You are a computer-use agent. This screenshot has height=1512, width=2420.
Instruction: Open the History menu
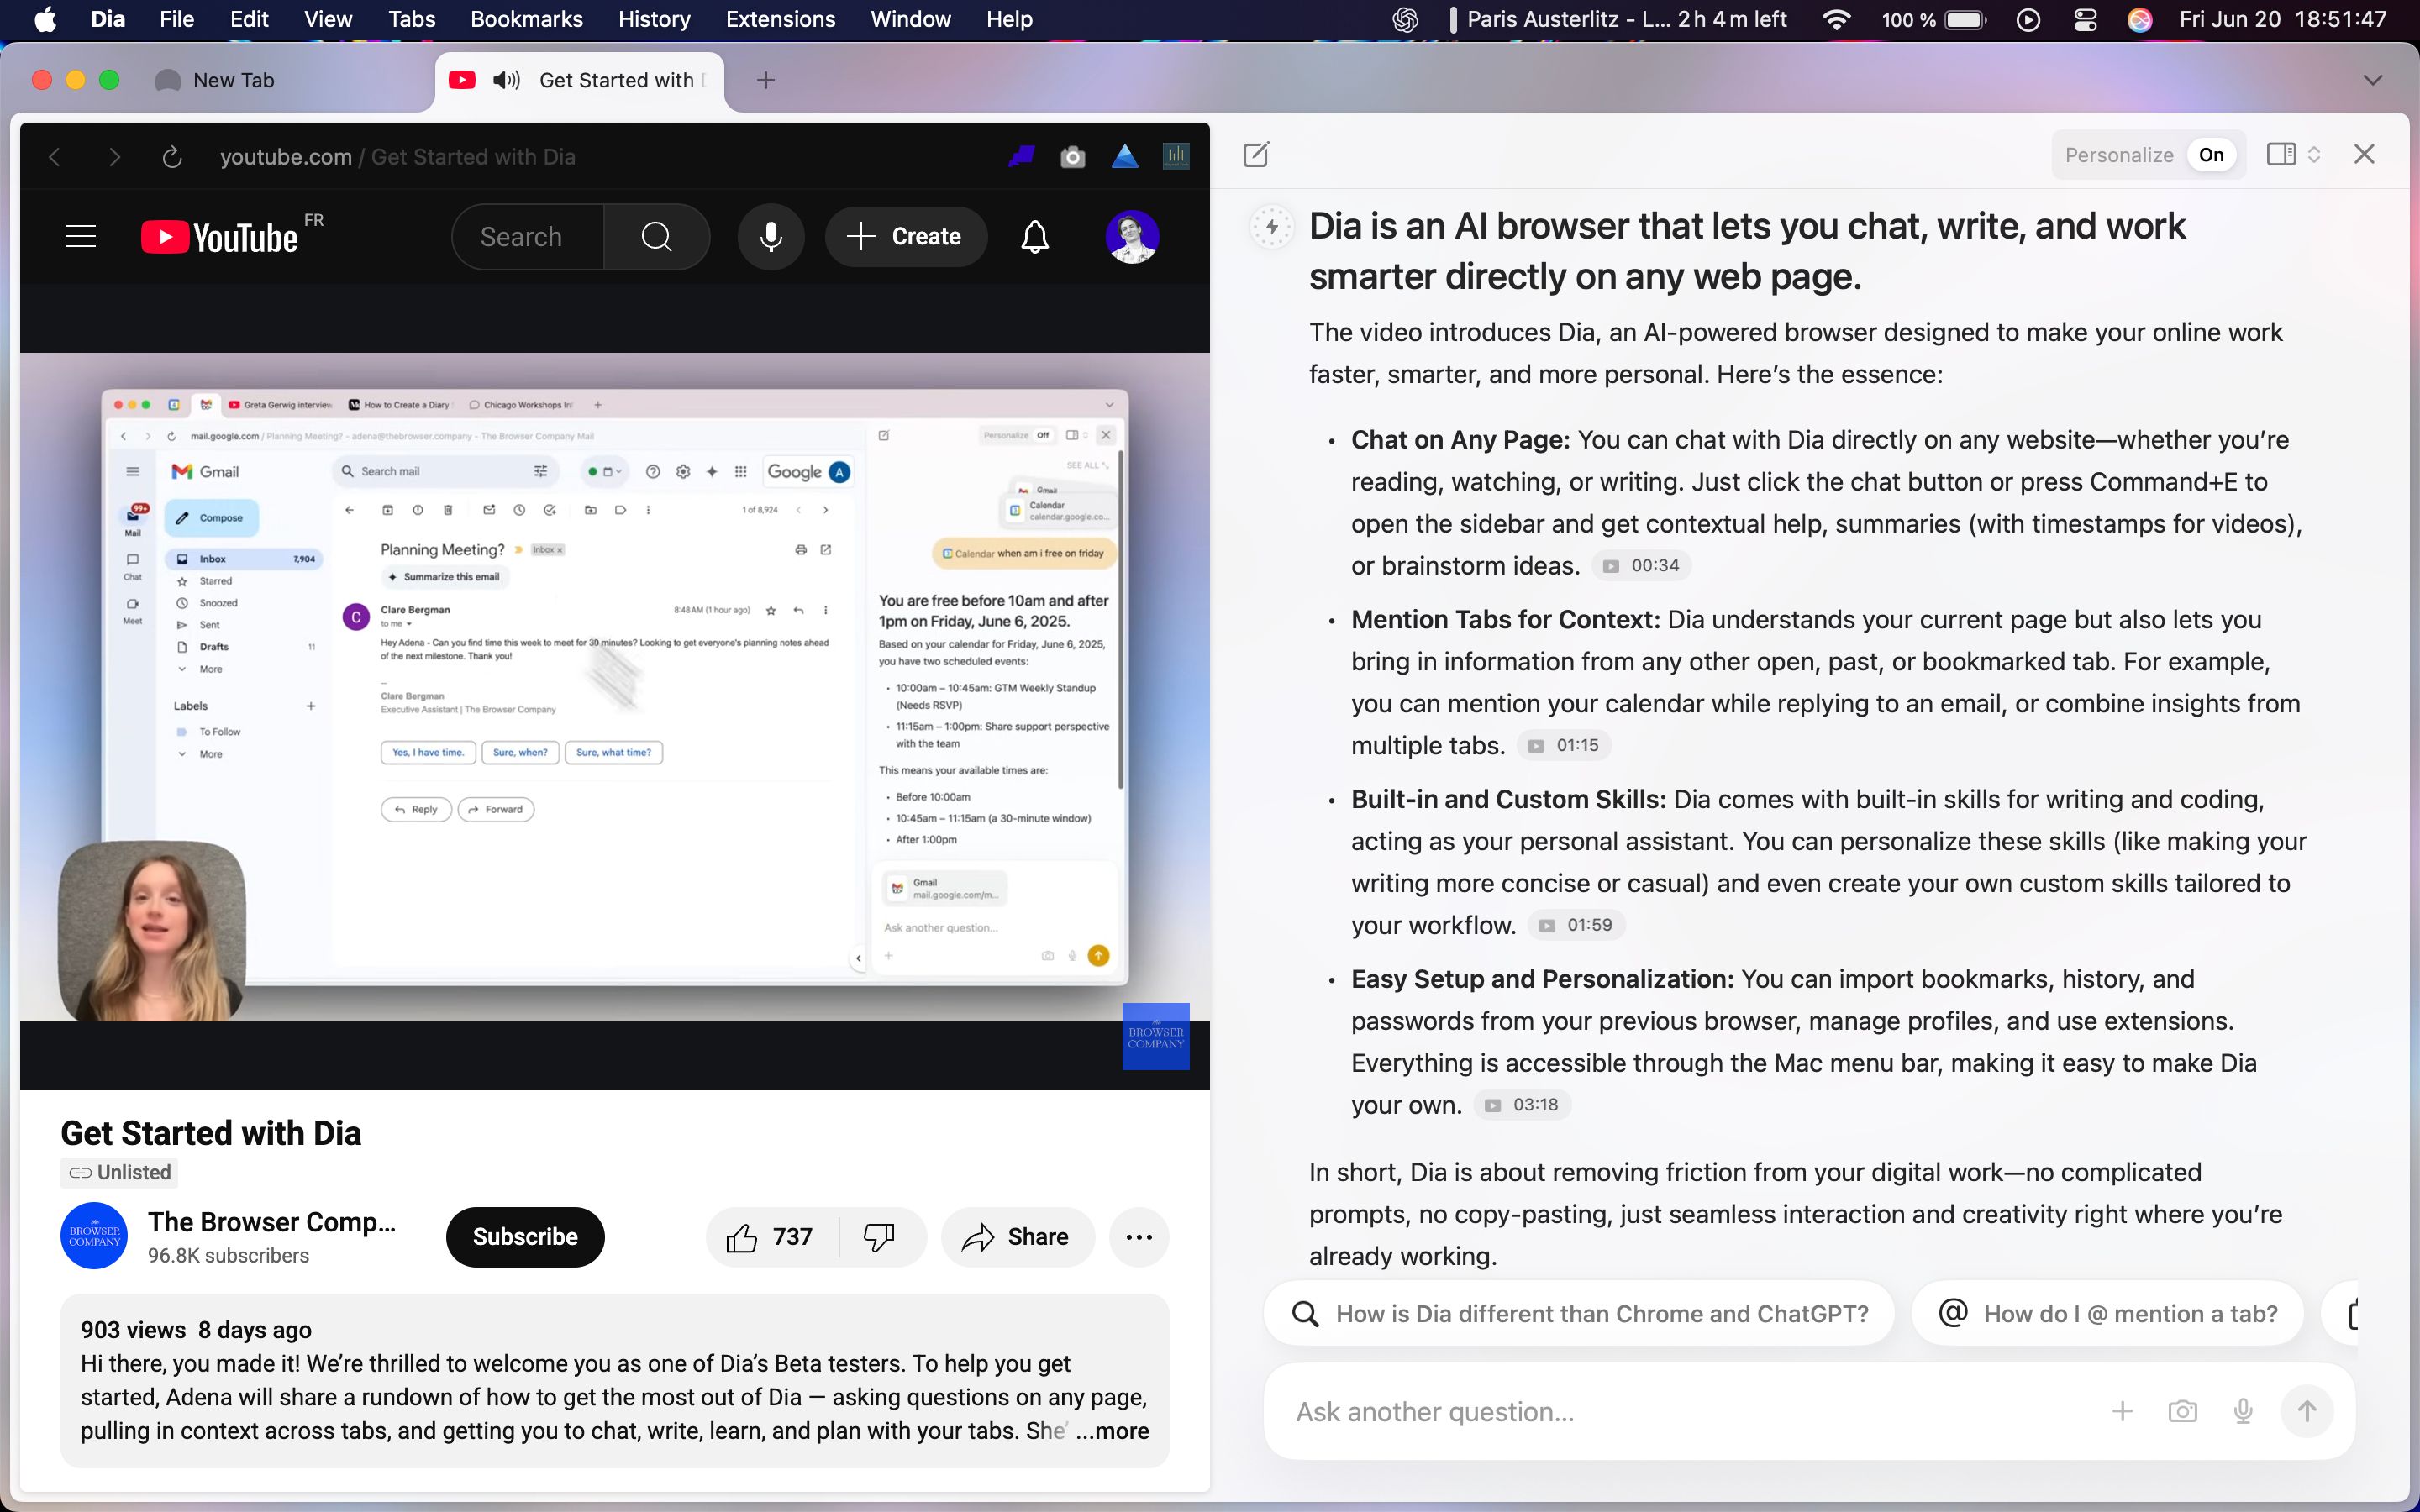654,19
